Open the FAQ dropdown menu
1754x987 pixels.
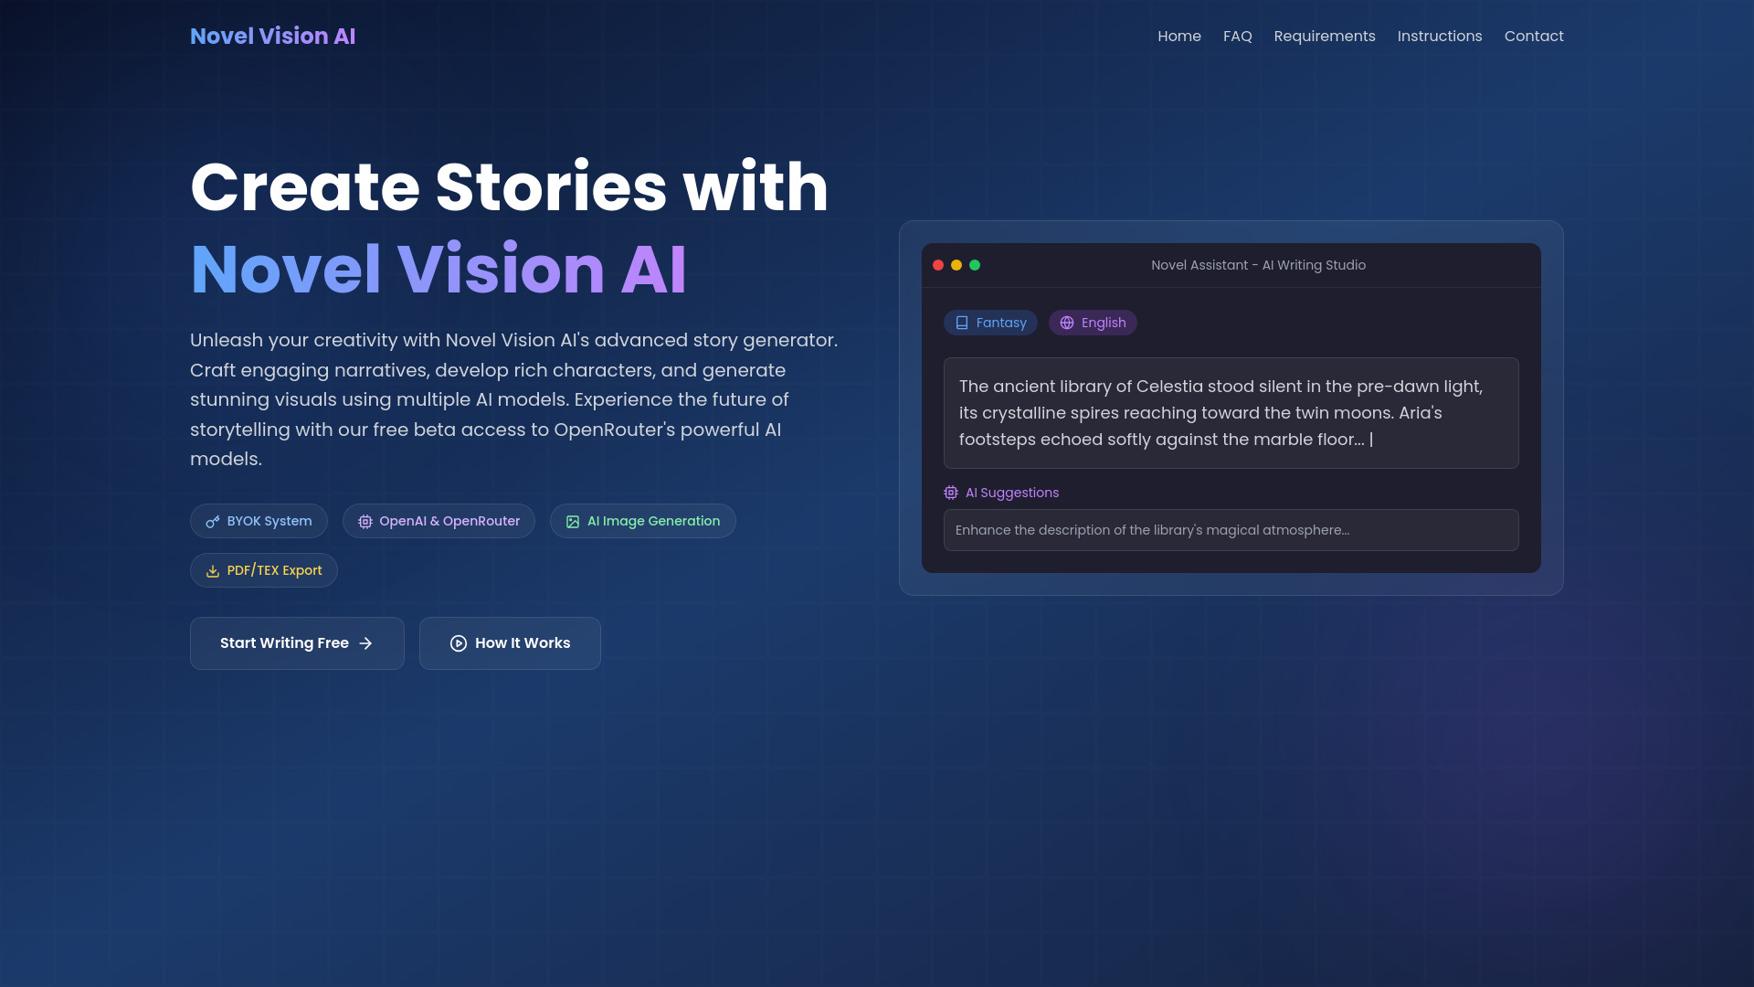pos(1237,37)
